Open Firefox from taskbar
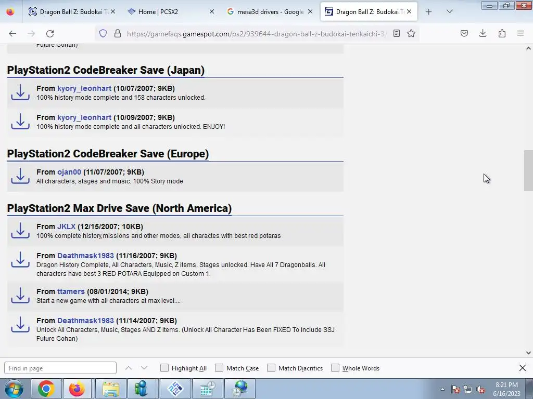This screenshot has width=533, height=399. pos(77,389)
